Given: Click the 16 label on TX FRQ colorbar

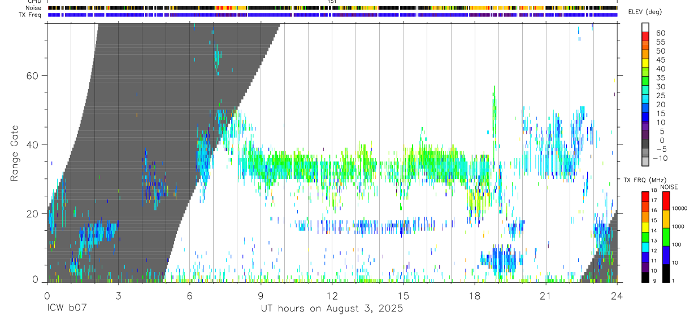Looking at the screenshot, I should tap(654, 211).
